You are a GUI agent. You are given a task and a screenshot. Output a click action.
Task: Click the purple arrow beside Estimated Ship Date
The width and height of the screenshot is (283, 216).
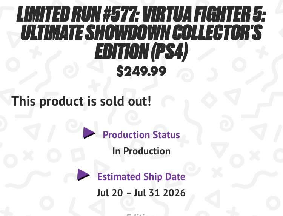coord(83,174)
